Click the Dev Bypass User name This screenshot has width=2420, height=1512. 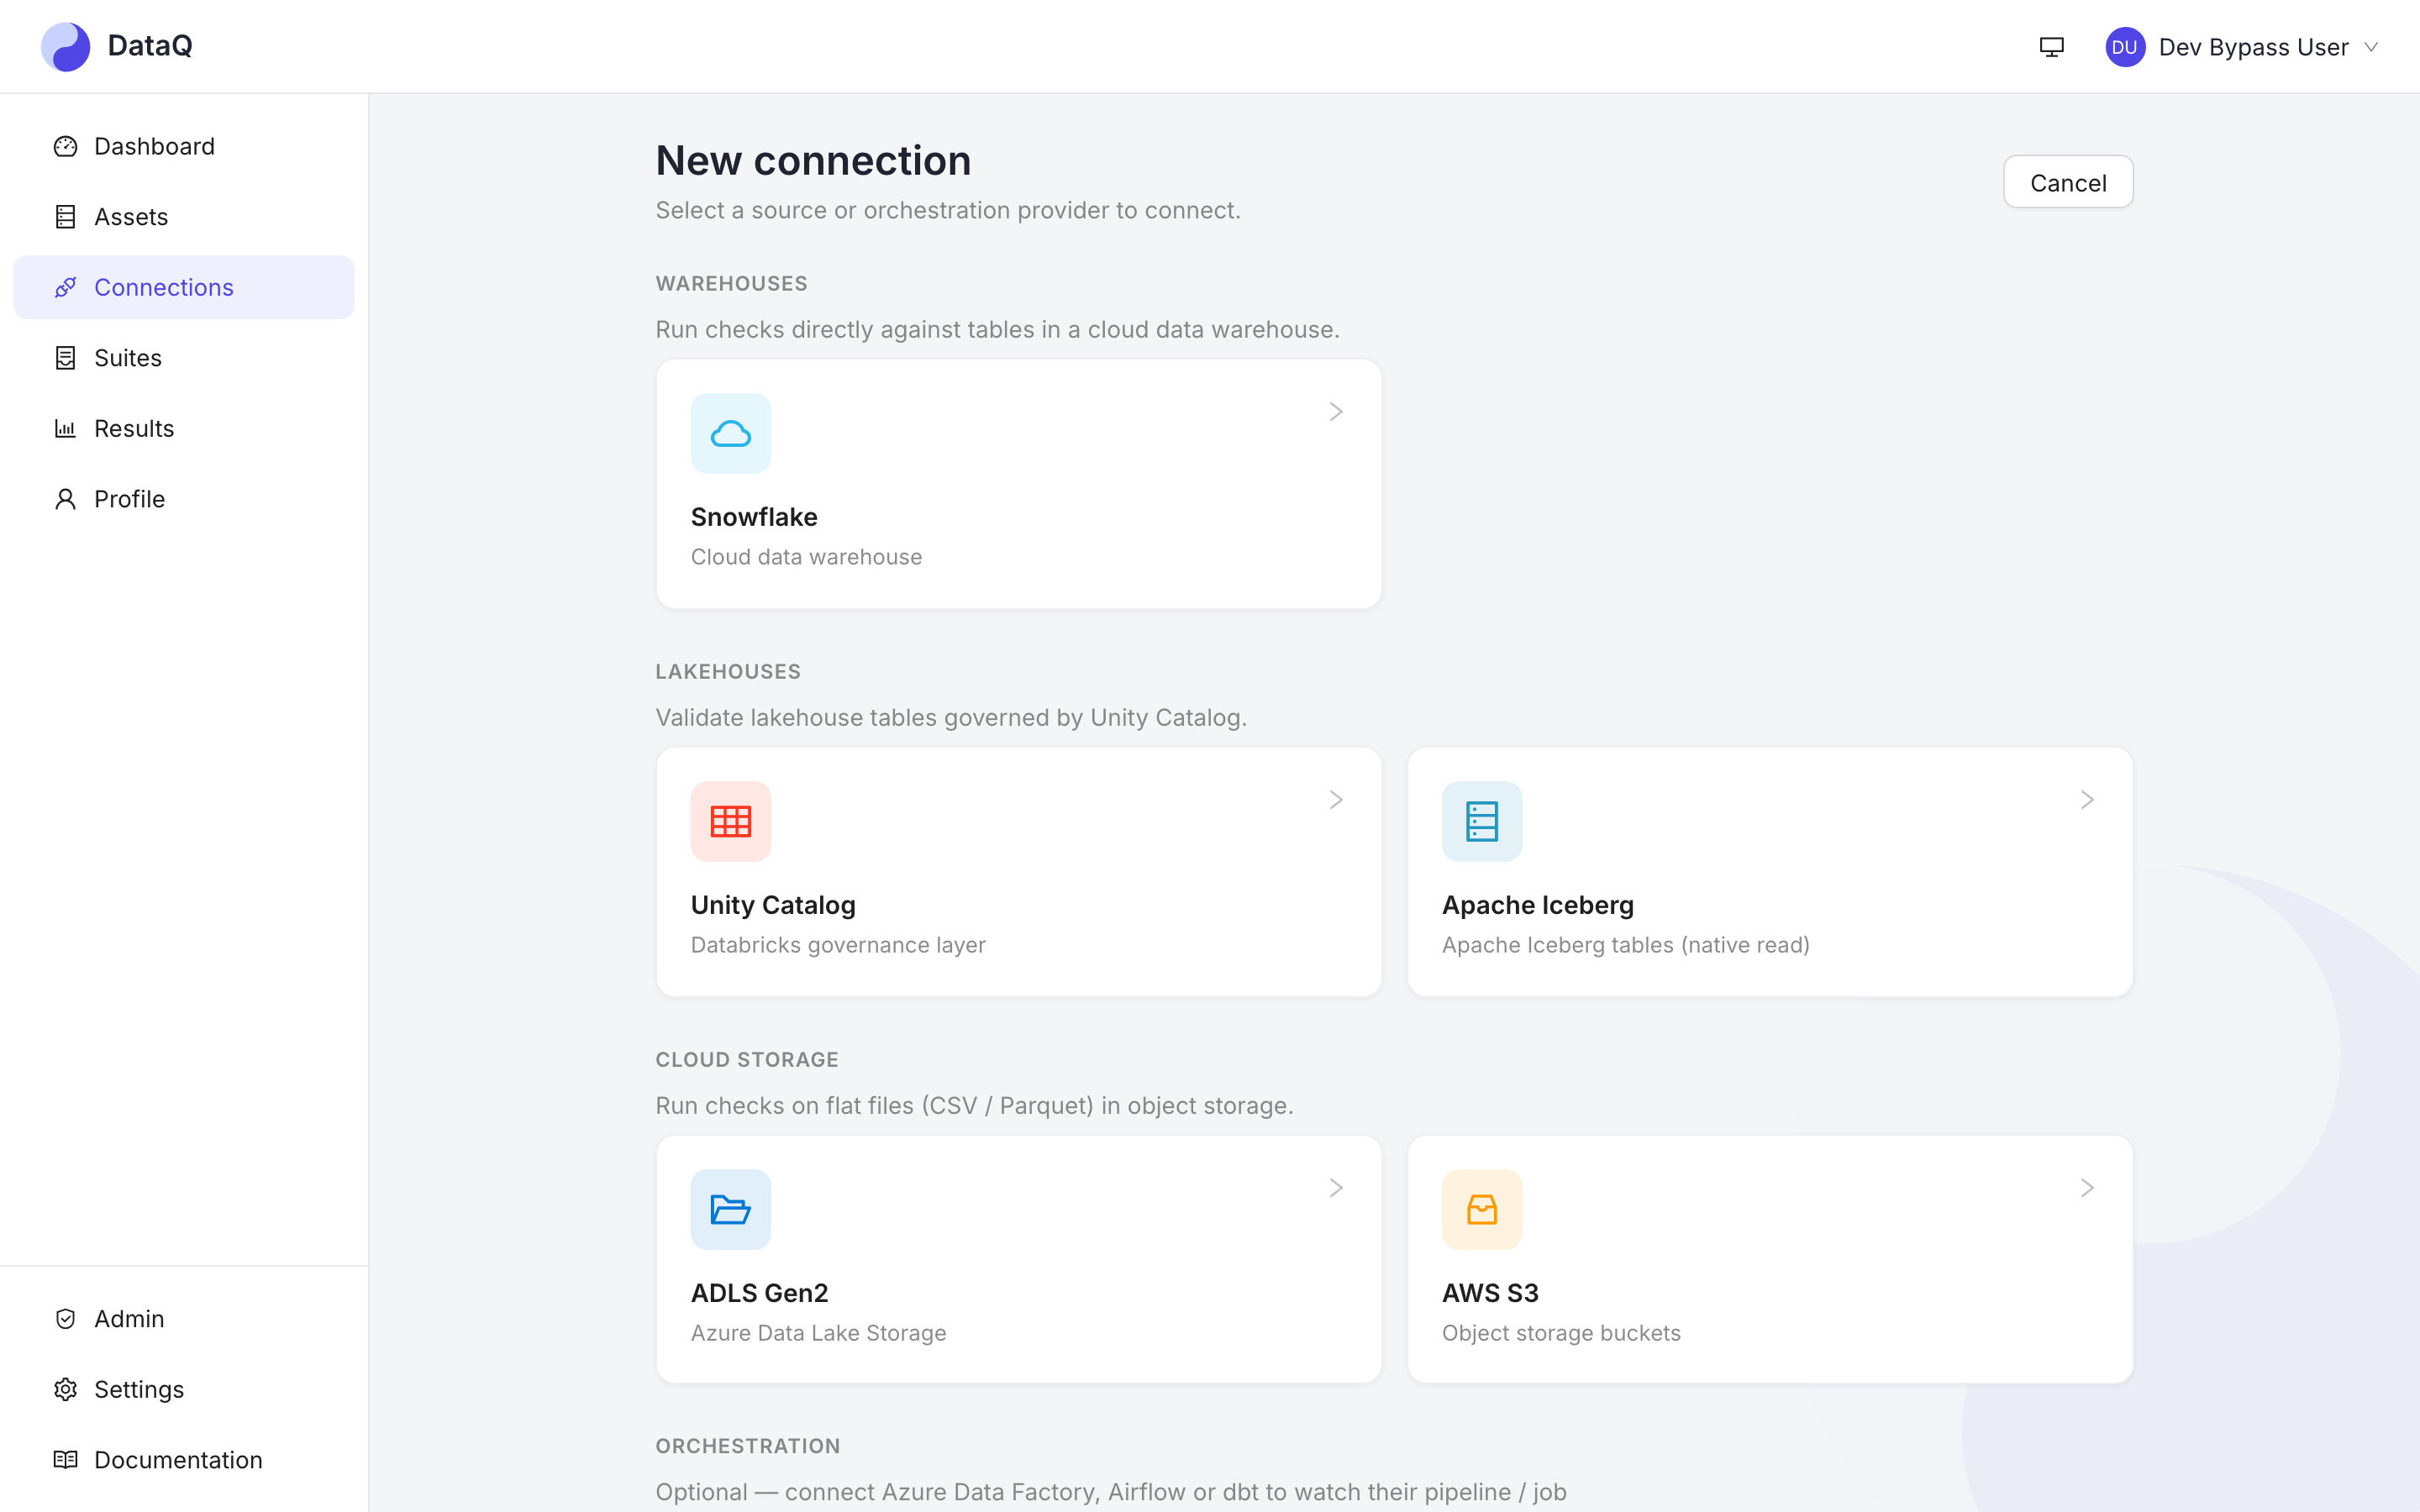pyautogui.click(x=2254, y=47)
